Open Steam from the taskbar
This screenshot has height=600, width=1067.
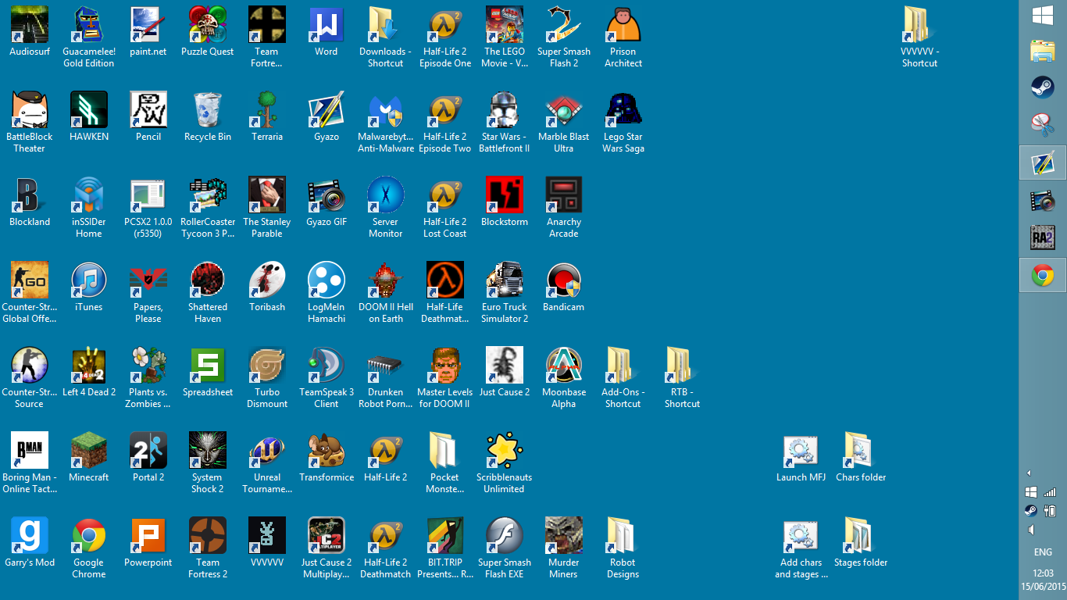click(x=1043, y=87)
